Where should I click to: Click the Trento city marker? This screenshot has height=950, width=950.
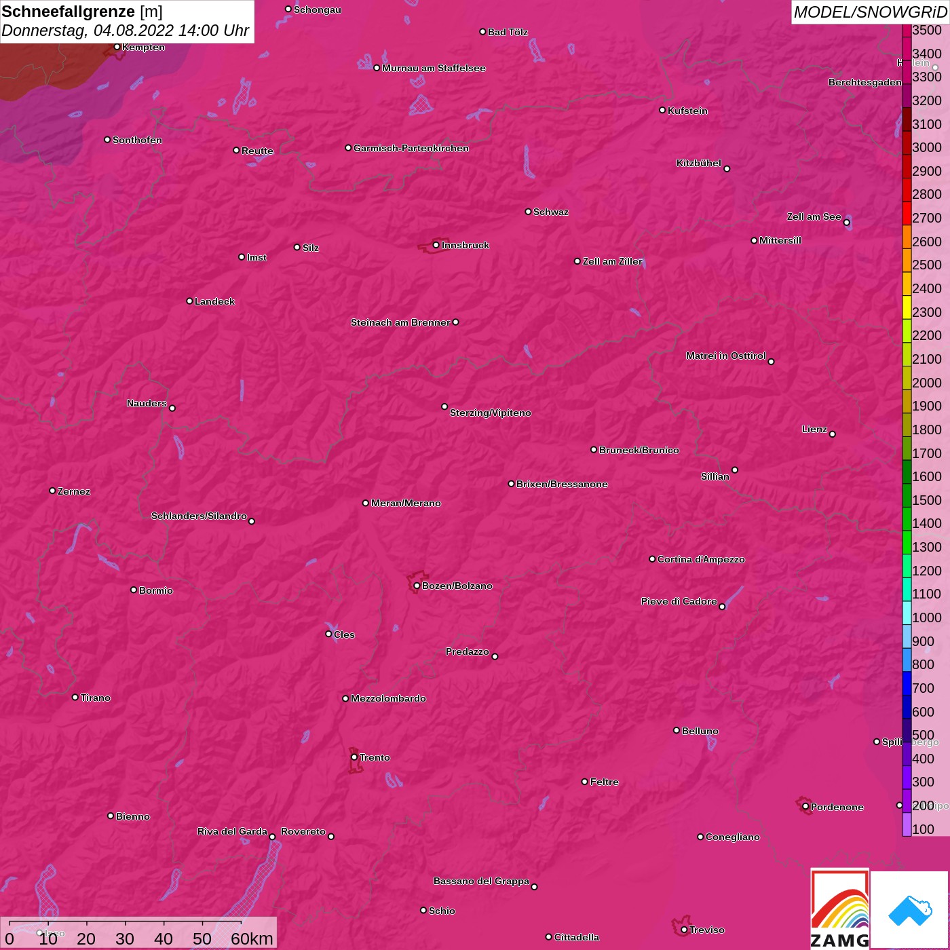[x=354, y=757]
